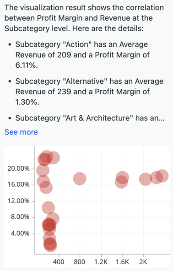
Task: Click the See more link
Action: point(21,132)
